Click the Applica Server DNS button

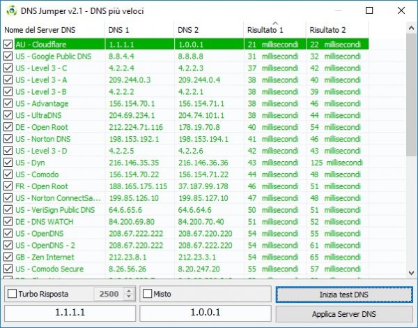[344, 314]
